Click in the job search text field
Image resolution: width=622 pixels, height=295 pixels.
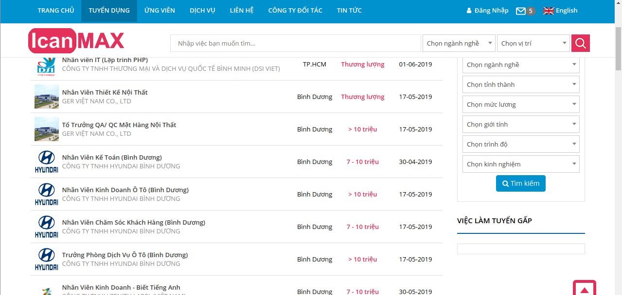click(296, 43)
